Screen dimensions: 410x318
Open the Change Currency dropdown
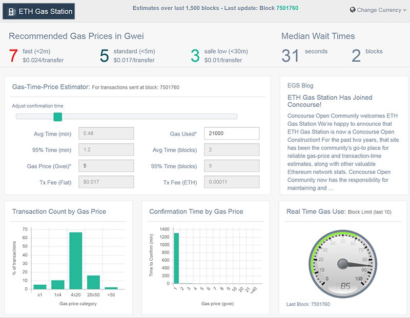[378, 10]
